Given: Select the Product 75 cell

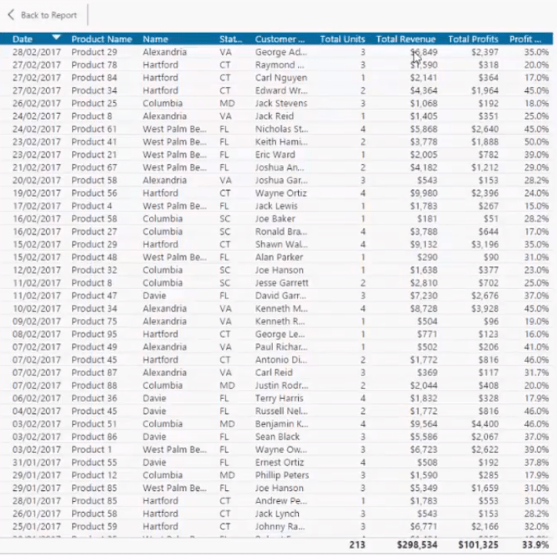Looking at the screenshot, I should click(94, 321).
